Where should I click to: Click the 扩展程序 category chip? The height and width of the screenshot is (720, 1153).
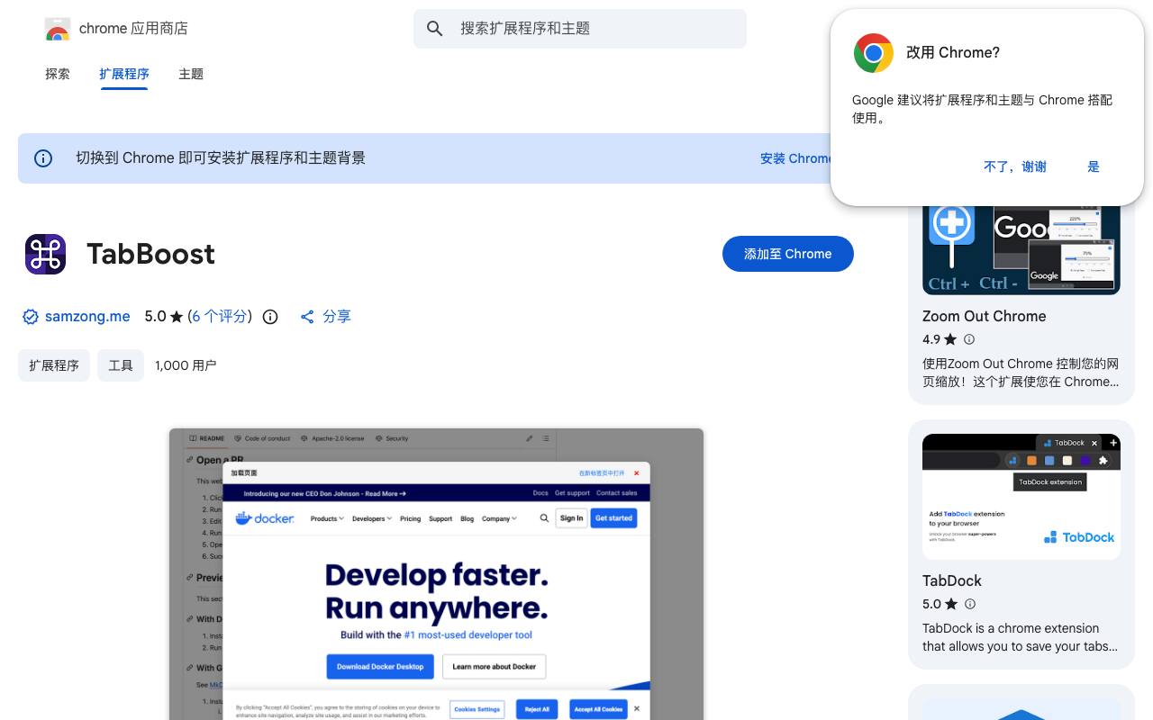(x=54, y=365)
